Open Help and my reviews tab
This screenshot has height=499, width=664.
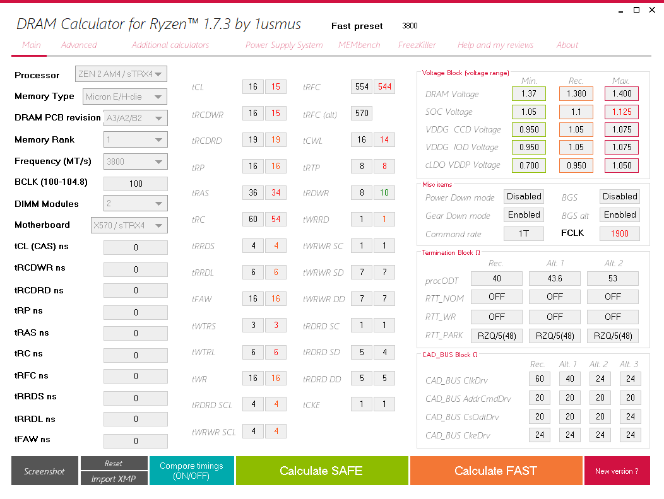(x=495, y=45)
